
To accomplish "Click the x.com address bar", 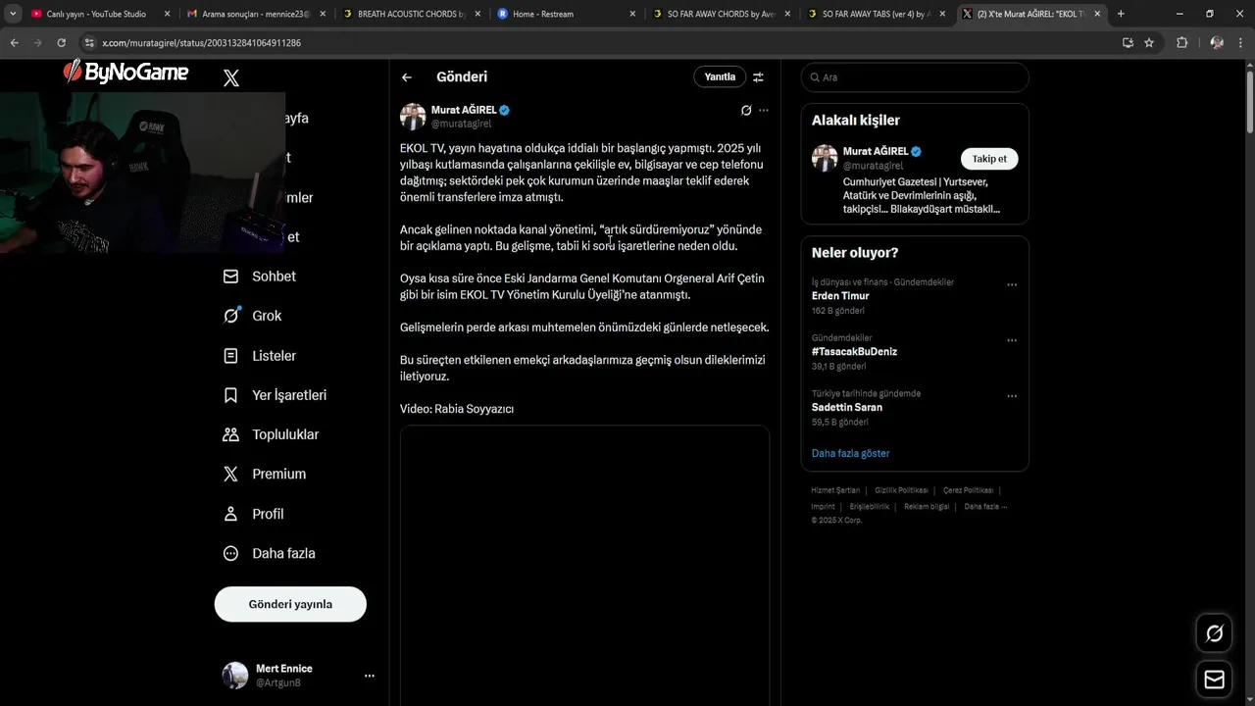I will point(608,43).
